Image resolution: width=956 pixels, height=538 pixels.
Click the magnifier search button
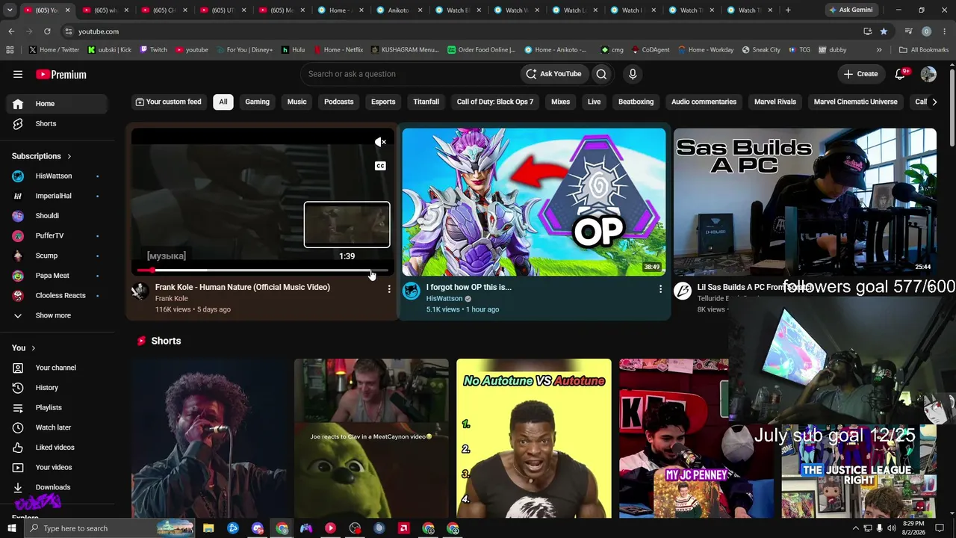(x=601, y=74)
